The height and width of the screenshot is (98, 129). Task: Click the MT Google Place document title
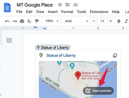pos(35,5)
